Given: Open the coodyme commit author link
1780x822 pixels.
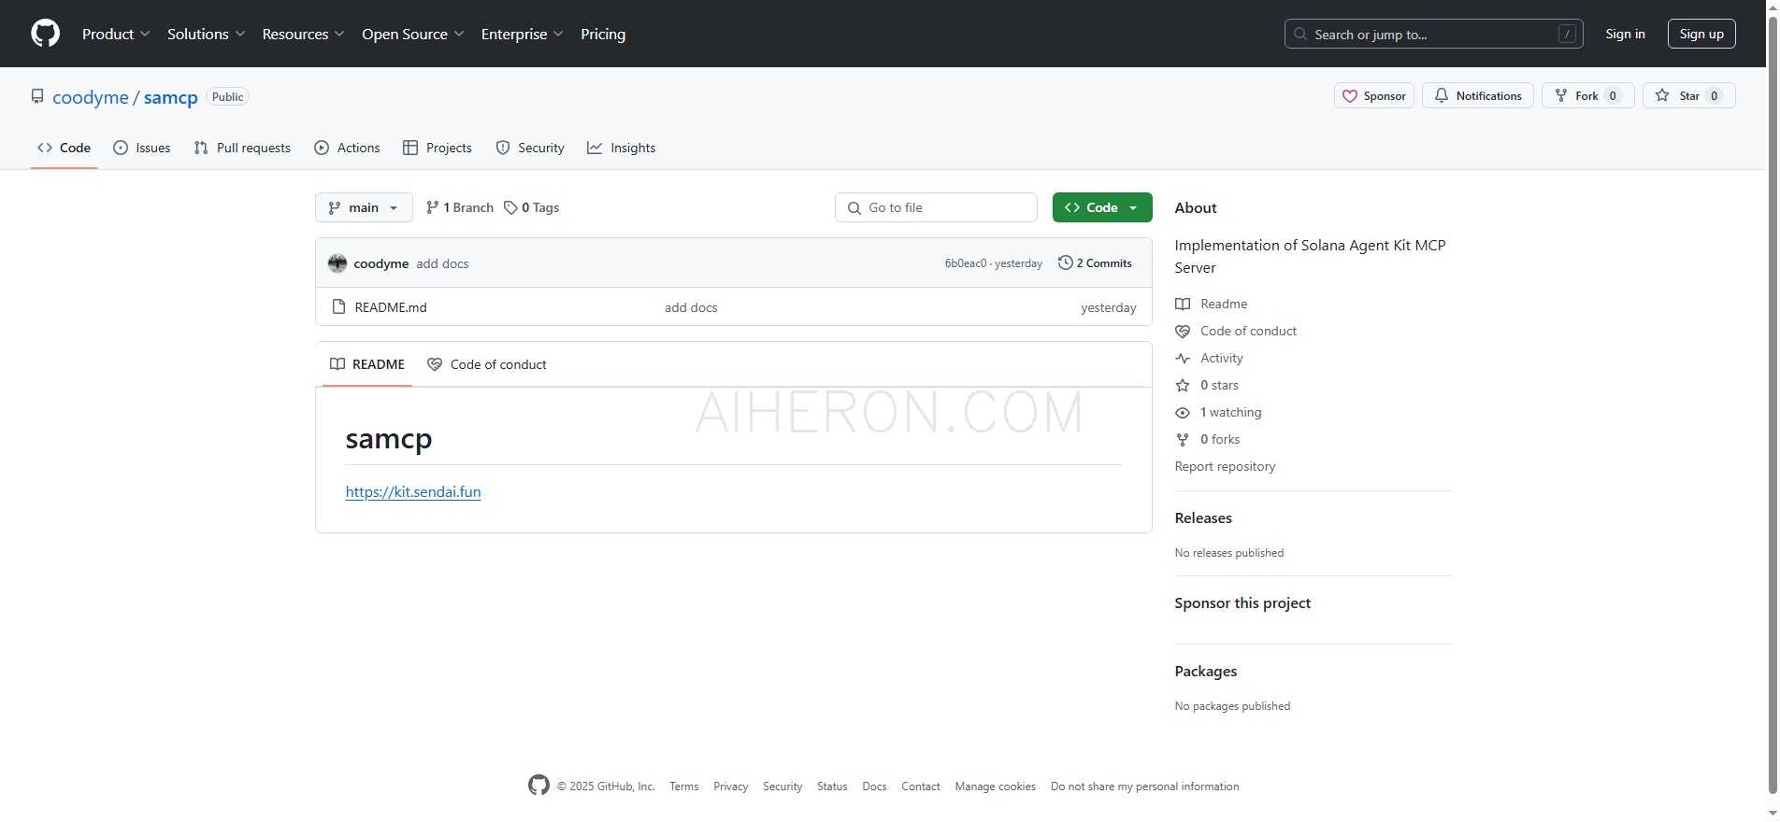Looking at the screenshot, I should [x=381, y=263].
